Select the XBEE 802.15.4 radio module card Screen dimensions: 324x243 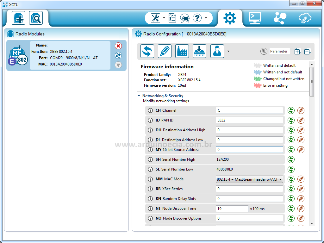[66, 55]
